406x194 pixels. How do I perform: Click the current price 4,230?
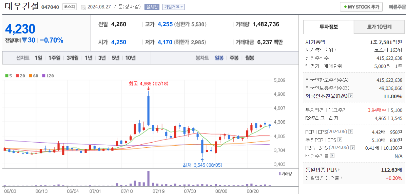point(20,29)
